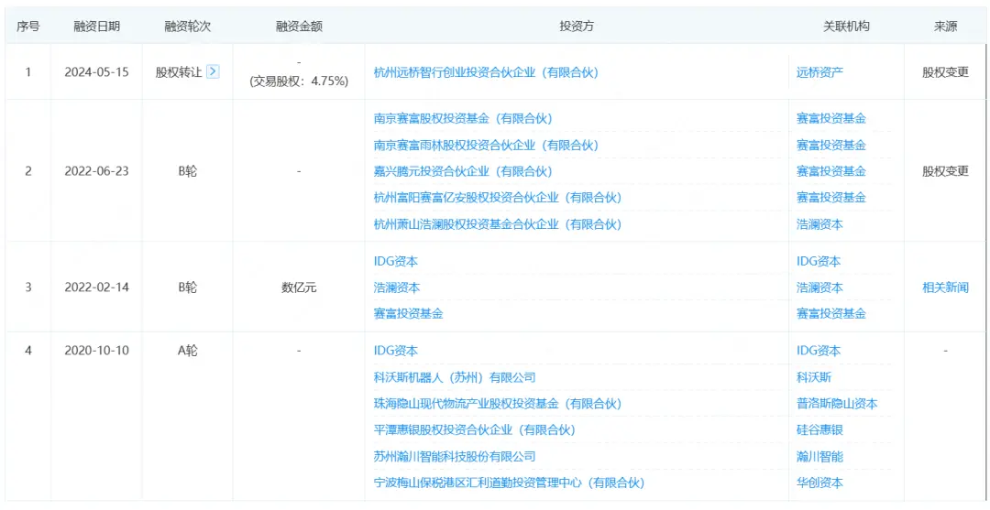Click B轮 in the 2022-06-23 row

coord(188,171)
